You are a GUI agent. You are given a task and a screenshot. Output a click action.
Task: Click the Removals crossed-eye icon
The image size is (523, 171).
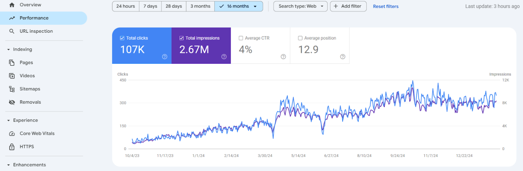point(12,102)
